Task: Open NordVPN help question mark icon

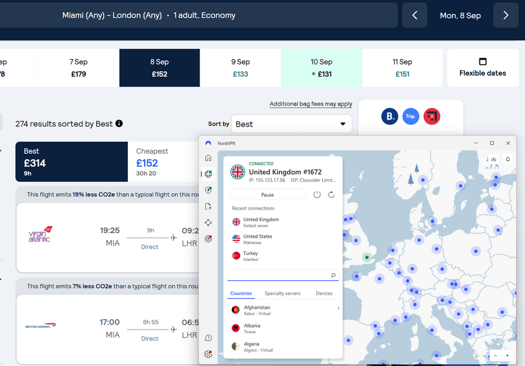Action: pos(208,338)
